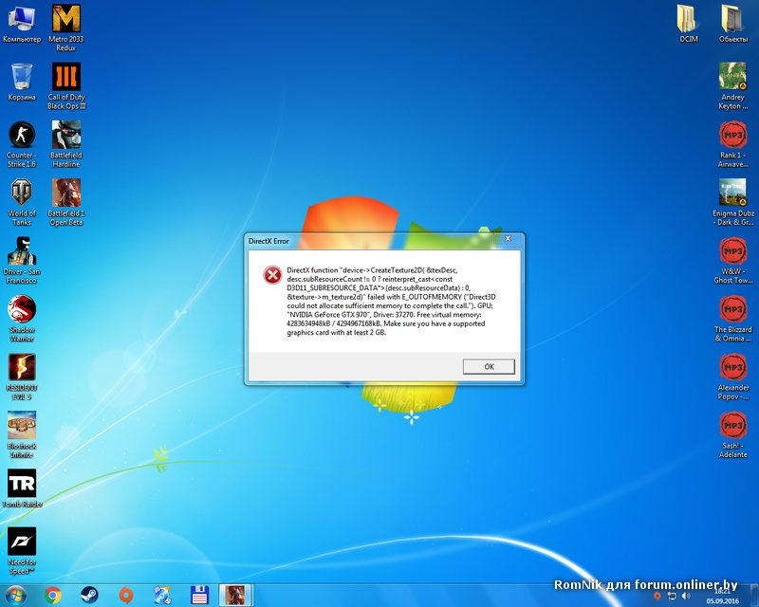Image resolution: width=759 pixels, height=607 pixels.
Task: Select the Alexander Popov MP3 file
Action: pos(732,377)
